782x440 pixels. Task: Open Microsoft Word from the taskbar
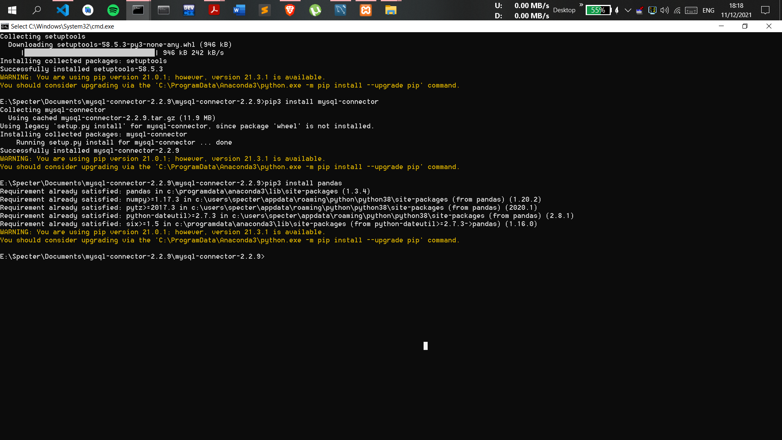click(x=239, y=10)
